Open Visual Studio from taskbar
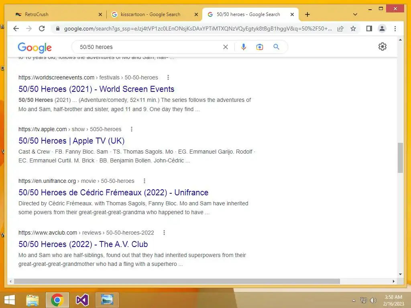This screenshot has height=308, width=411. pos(82,300)
